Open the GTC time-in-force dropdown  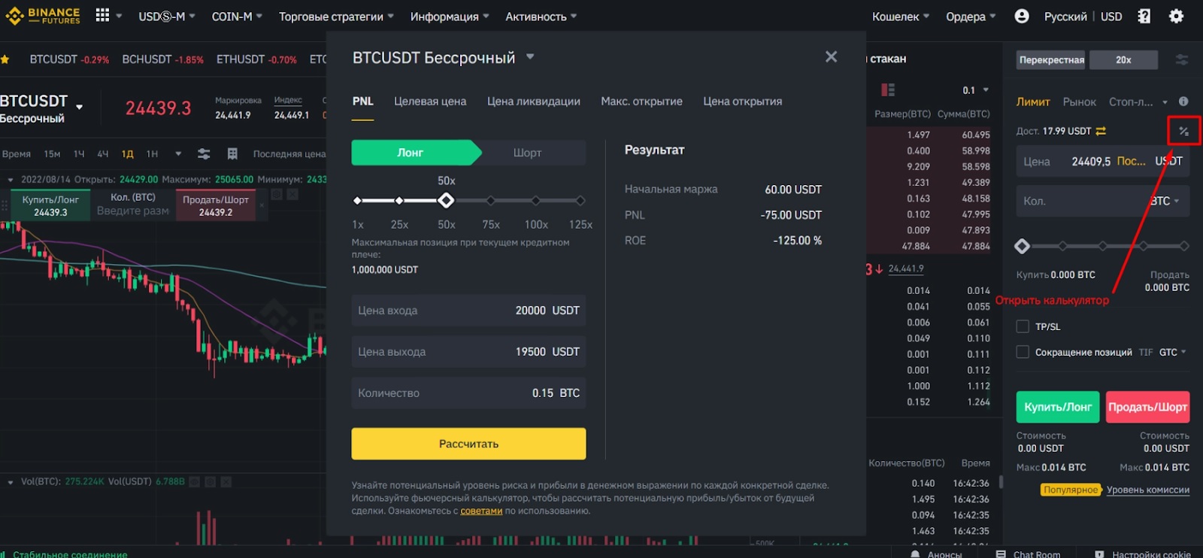click(x=1172, y=352)
